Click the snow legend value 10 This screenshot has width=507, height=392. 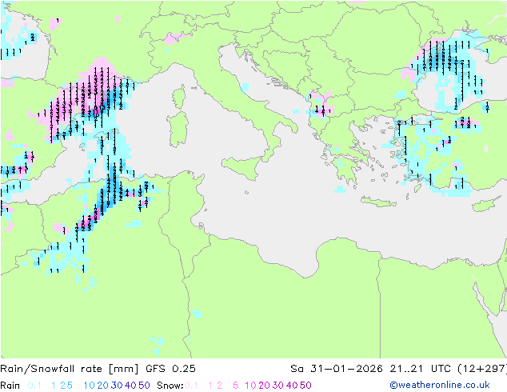tap(250, 386)
